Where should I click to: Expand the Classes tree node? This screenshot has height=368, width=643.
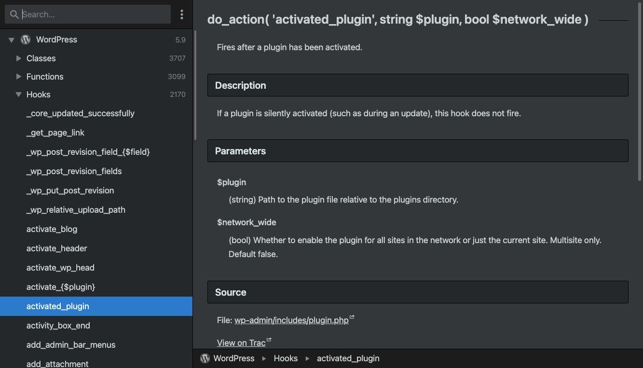pos(19,58)
